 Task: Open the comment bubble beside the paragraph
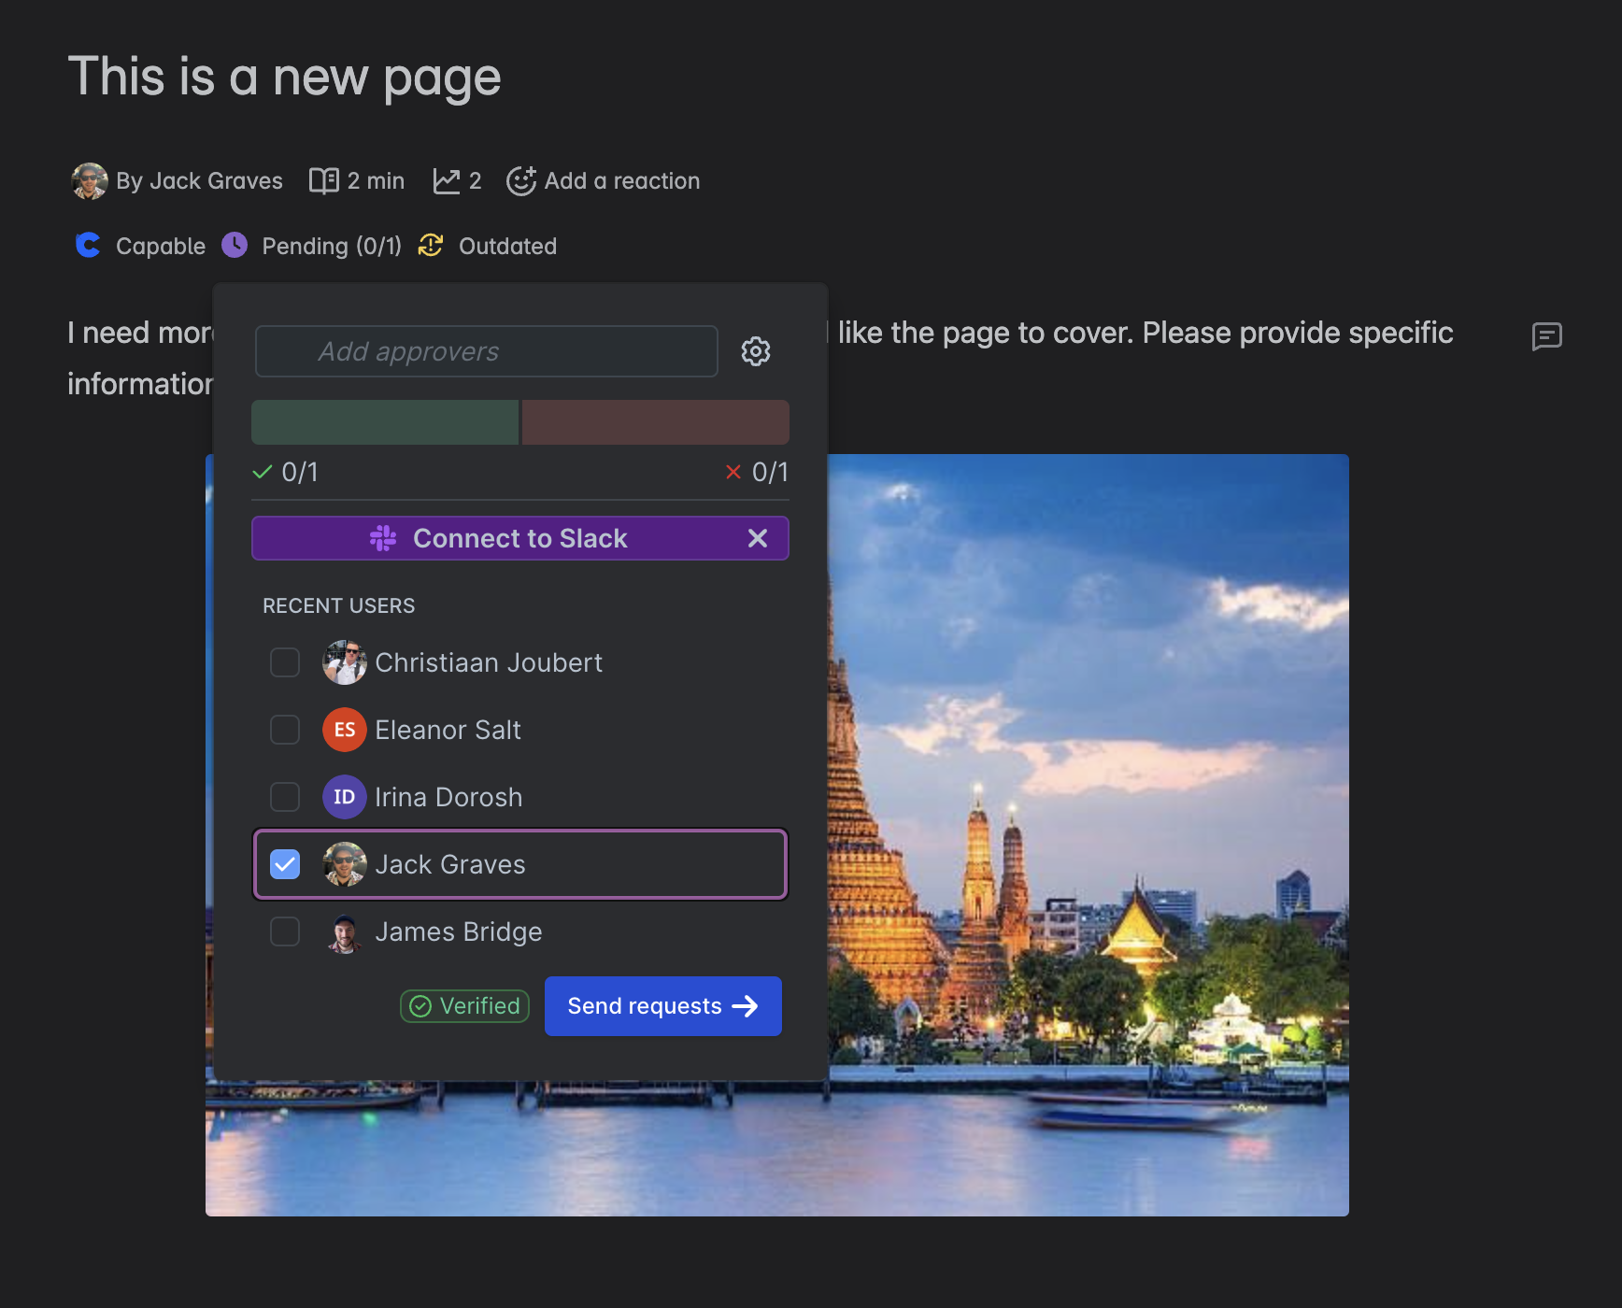click(x=1548, y=337)
